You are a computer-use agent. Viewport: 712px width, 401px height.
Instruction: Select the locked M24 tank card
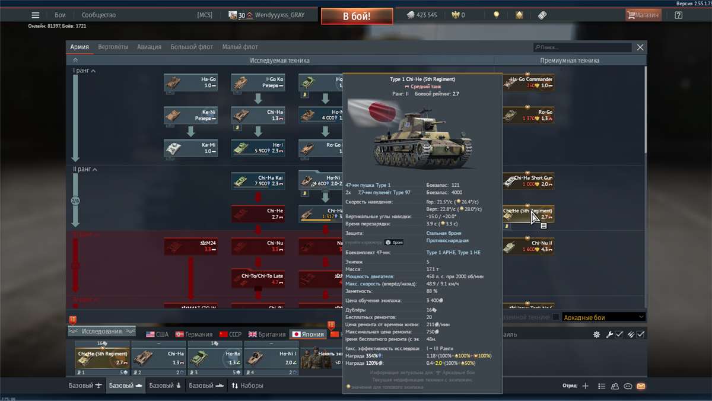tap(190, 246)
